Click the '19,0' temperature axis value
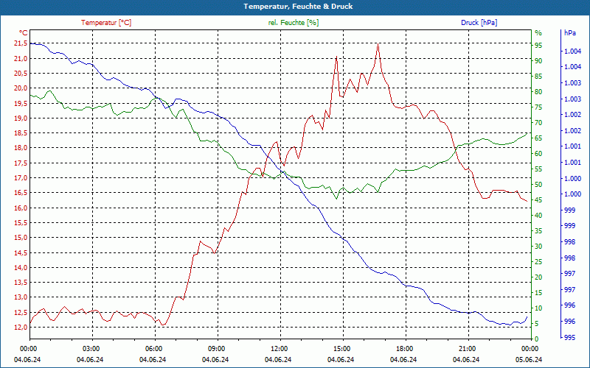This screenshot has height=368, width=590. [21, 118]
